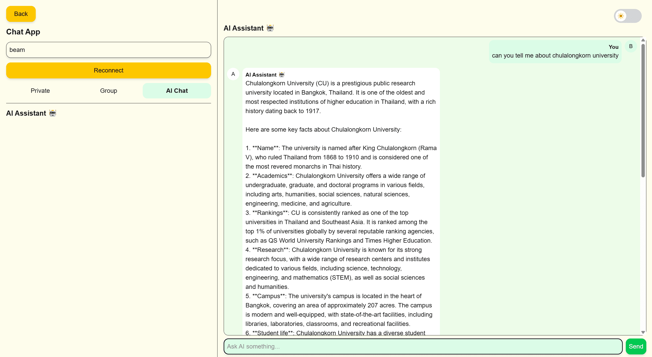Switch to the Group tab

(x=108, y=91)
